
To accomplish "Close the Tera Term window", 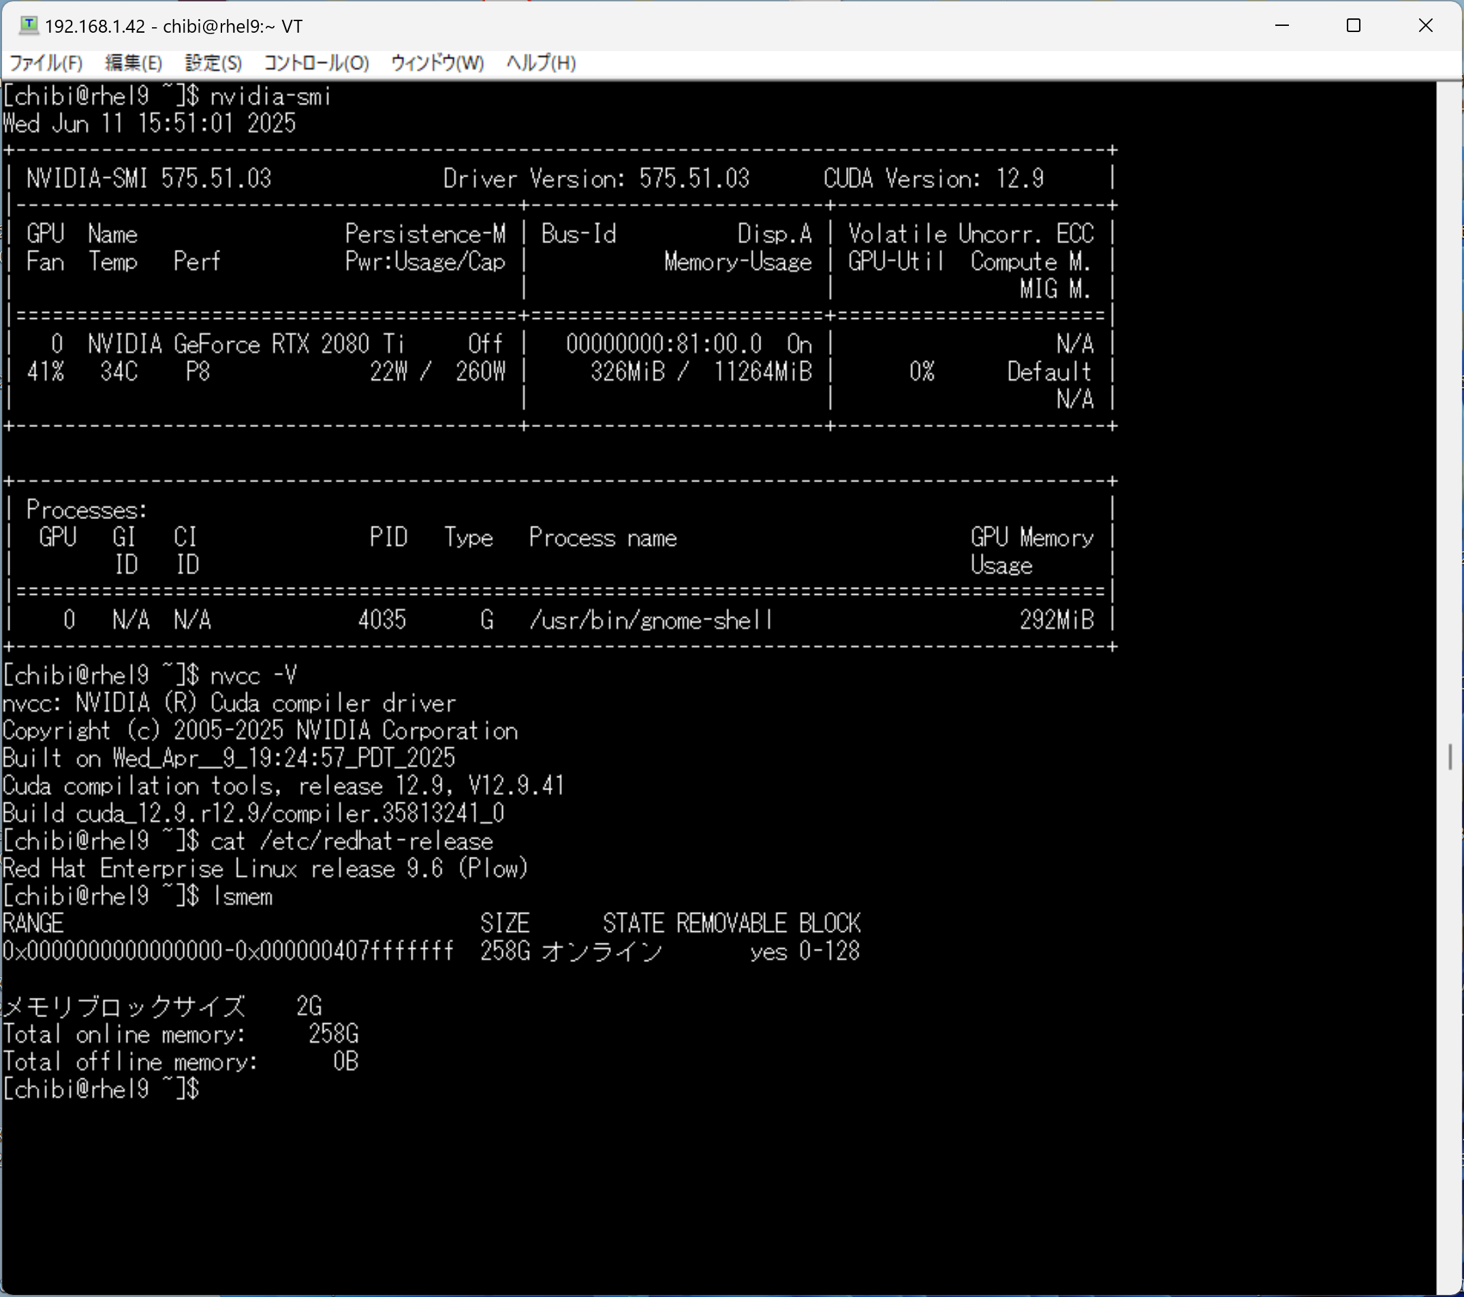I will tap(1425, 26).
